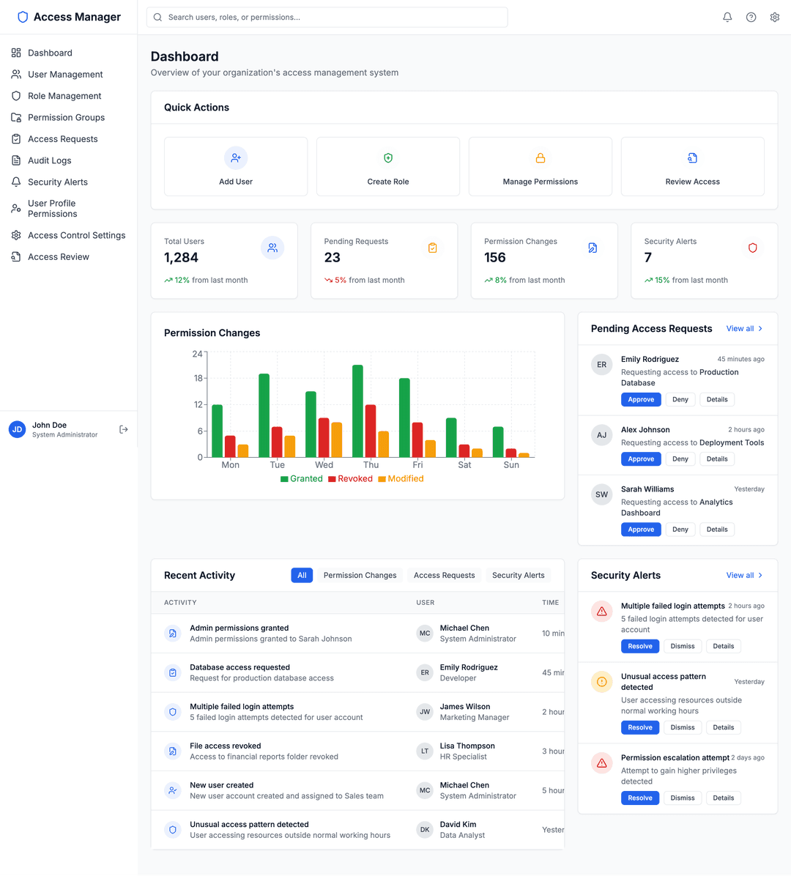Select the Create Role shield icon
The height and width of the screenshot is (876, 791).
[x=387, y=157]
